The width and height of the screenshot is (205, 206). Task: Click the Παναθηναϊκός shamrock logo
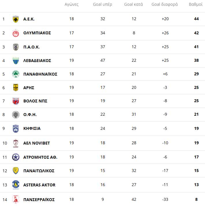coord(16,74)
